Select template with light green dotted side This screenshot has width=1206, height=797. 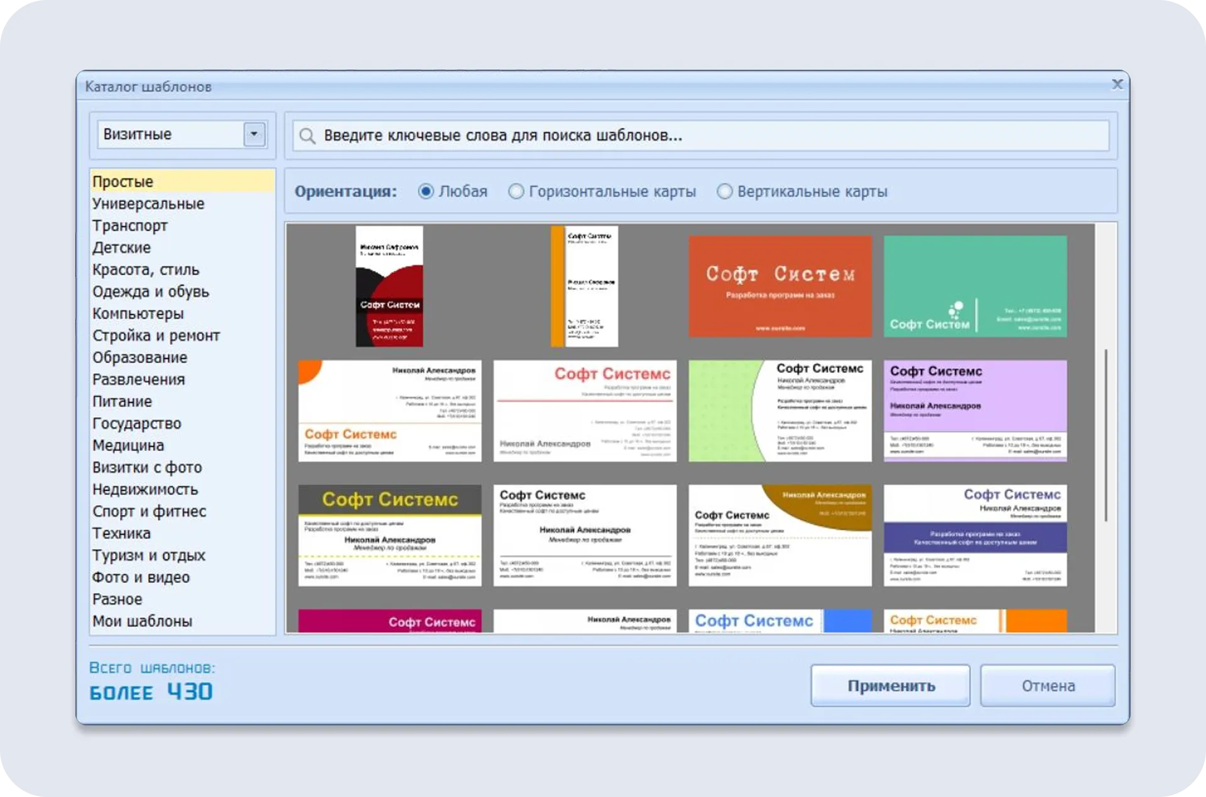coord(780,411)
